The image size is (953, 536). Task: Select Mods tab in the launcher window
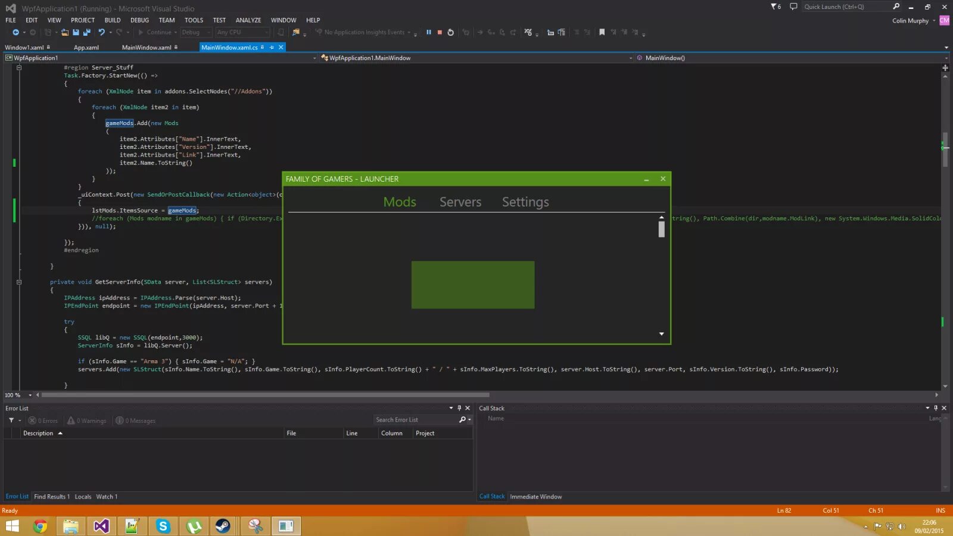point(400,202)
